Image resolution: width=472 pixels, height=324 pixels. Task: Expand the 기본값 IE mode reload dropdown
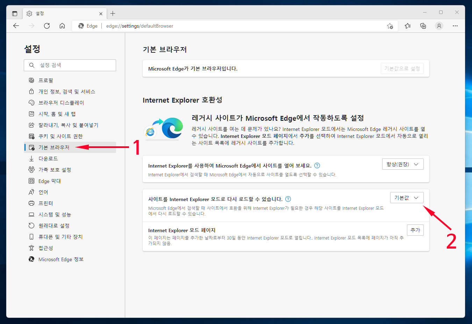407,198
